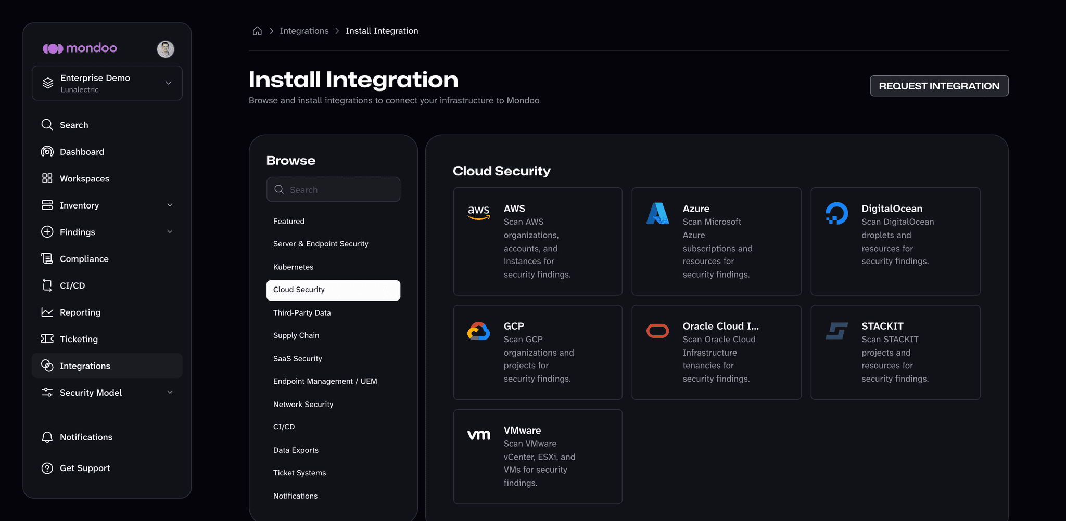The height and width of the screenshot is (521, 1066).
Task: Click the Azure logo icon
Action: pos(657,213)
